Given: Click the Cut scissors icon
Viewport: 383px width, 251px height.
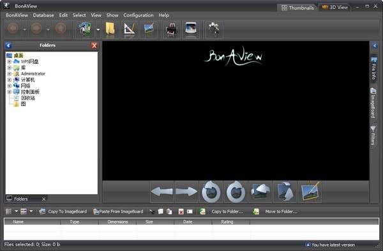Looking at the screenshot, I should click(152, 211).
